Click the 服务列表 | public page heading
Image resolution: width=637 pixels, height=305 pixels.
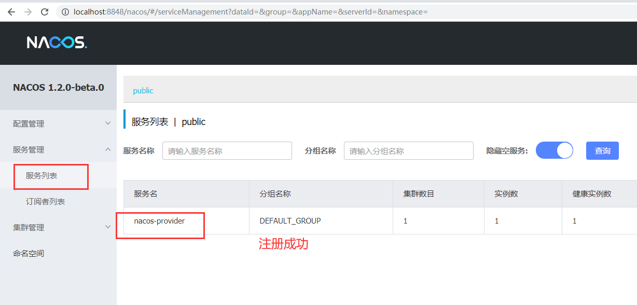(x=169, y=122)
